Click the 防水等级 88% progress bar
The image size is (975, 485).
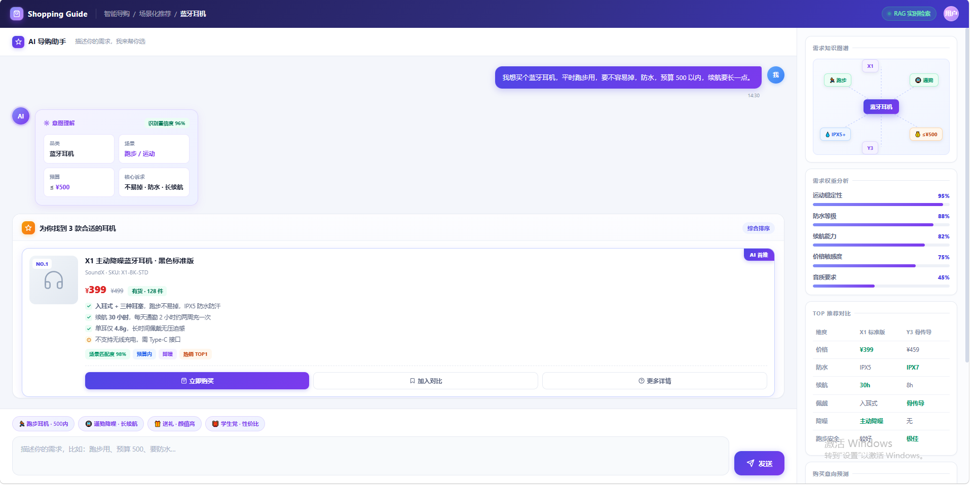881,225
